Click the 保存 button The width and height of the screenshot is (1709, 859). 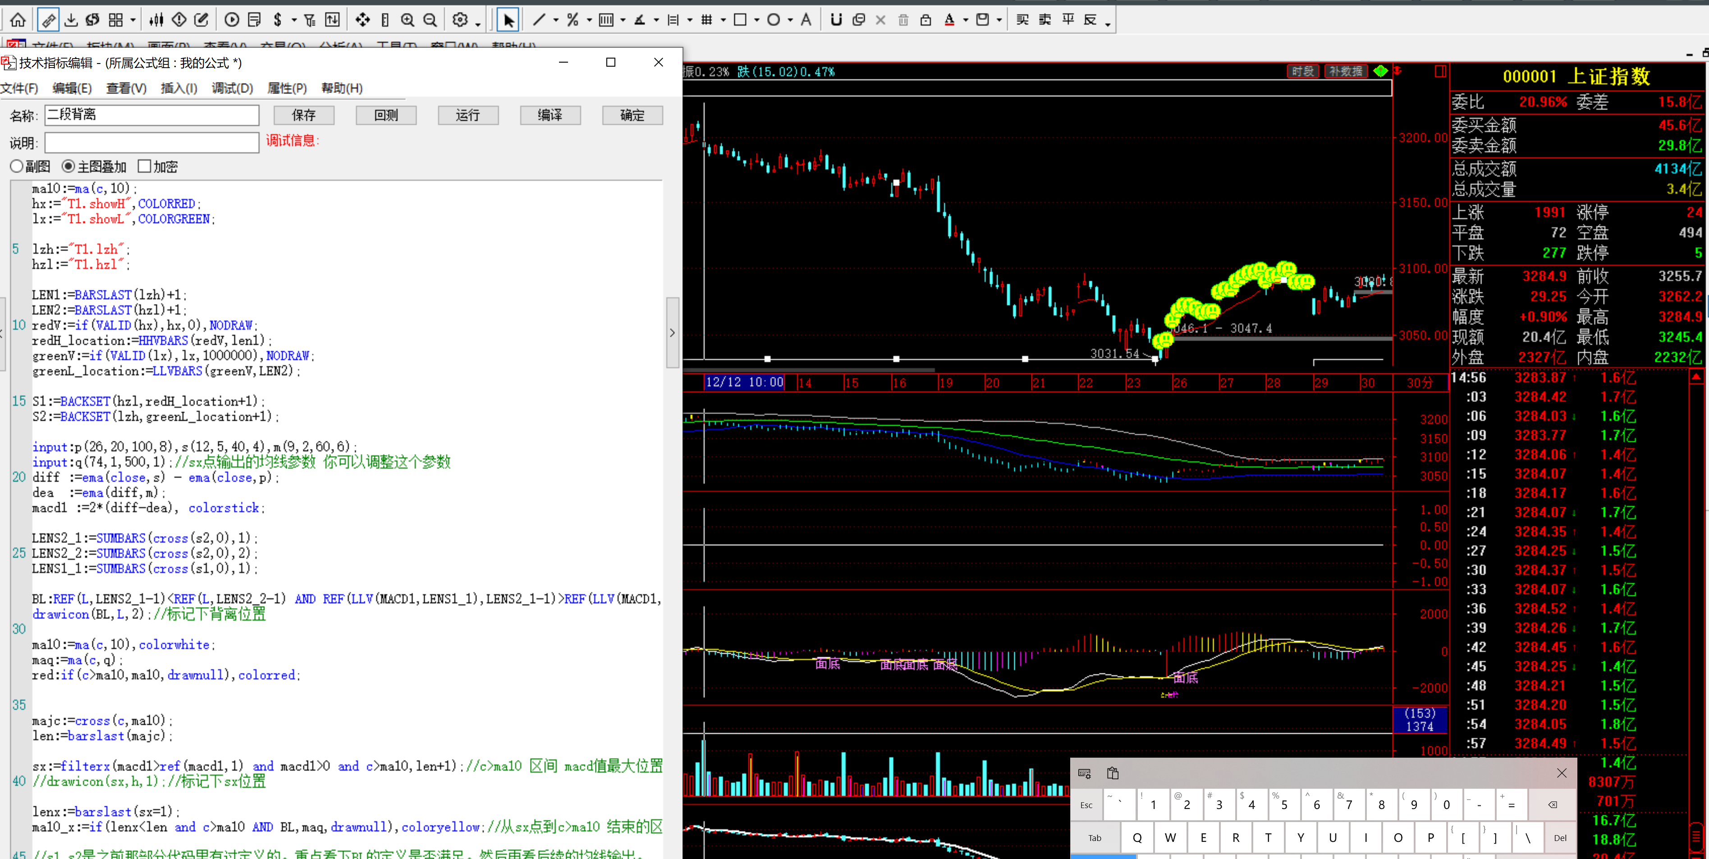(304, 115)
